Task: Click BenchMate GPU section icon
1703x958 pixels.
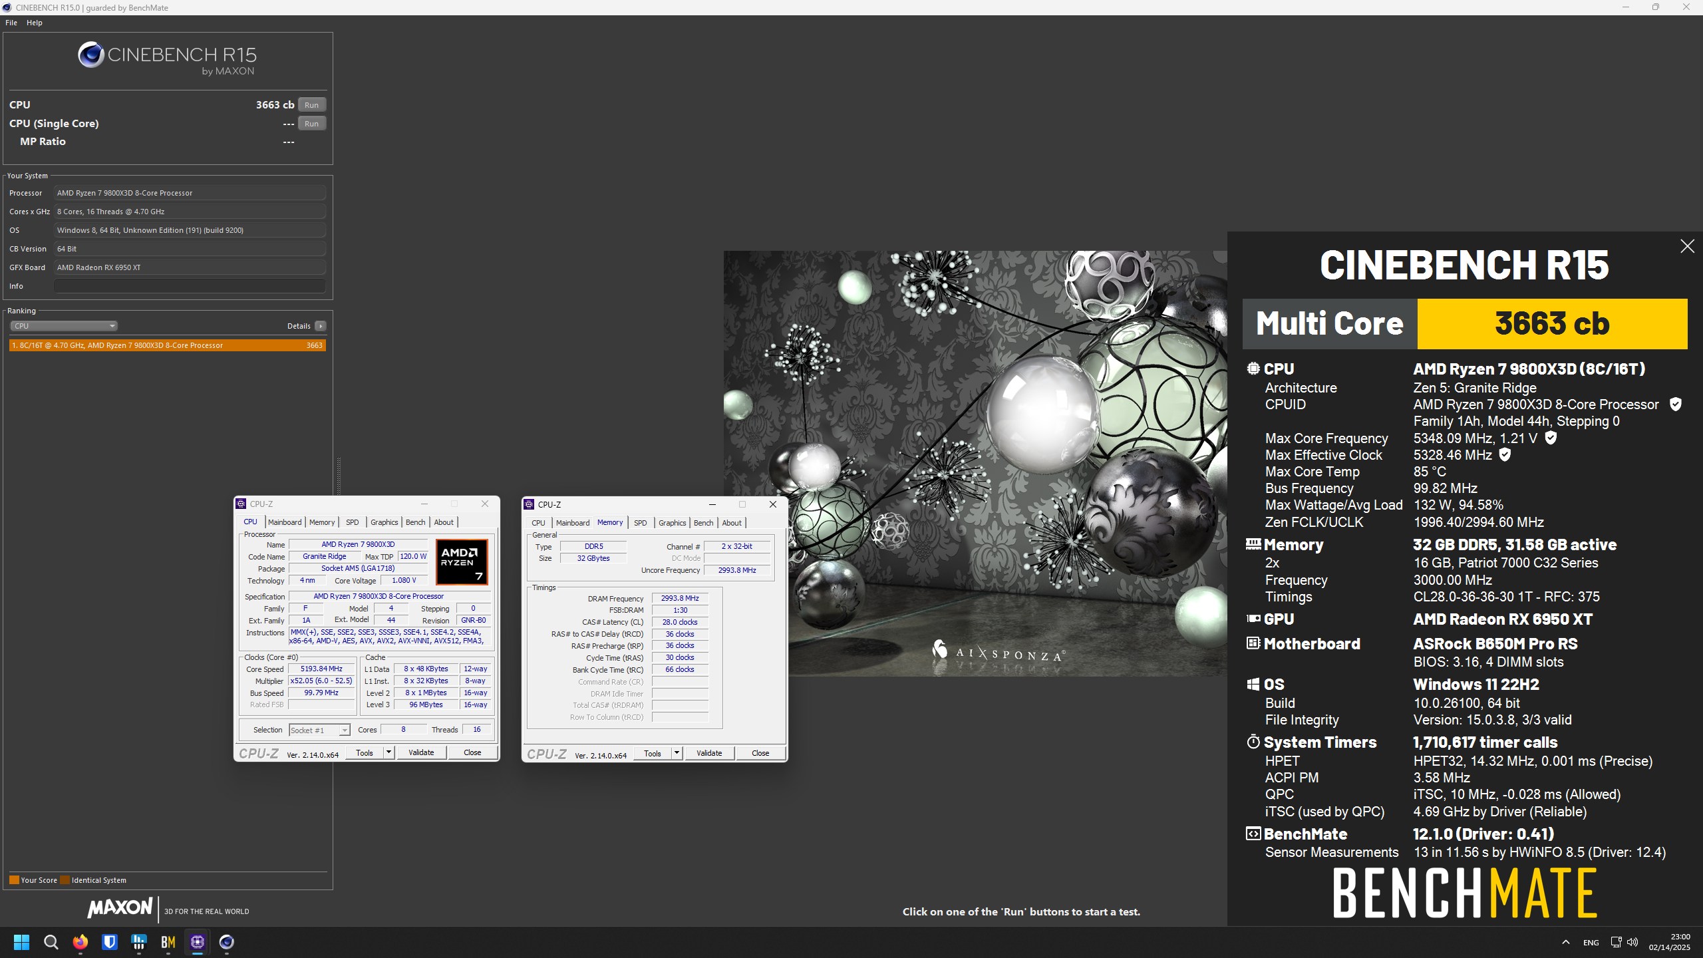Action: click(x=1253, y=619)
